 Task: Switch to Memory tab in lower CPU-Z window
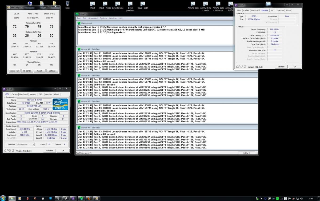[33, 94]
